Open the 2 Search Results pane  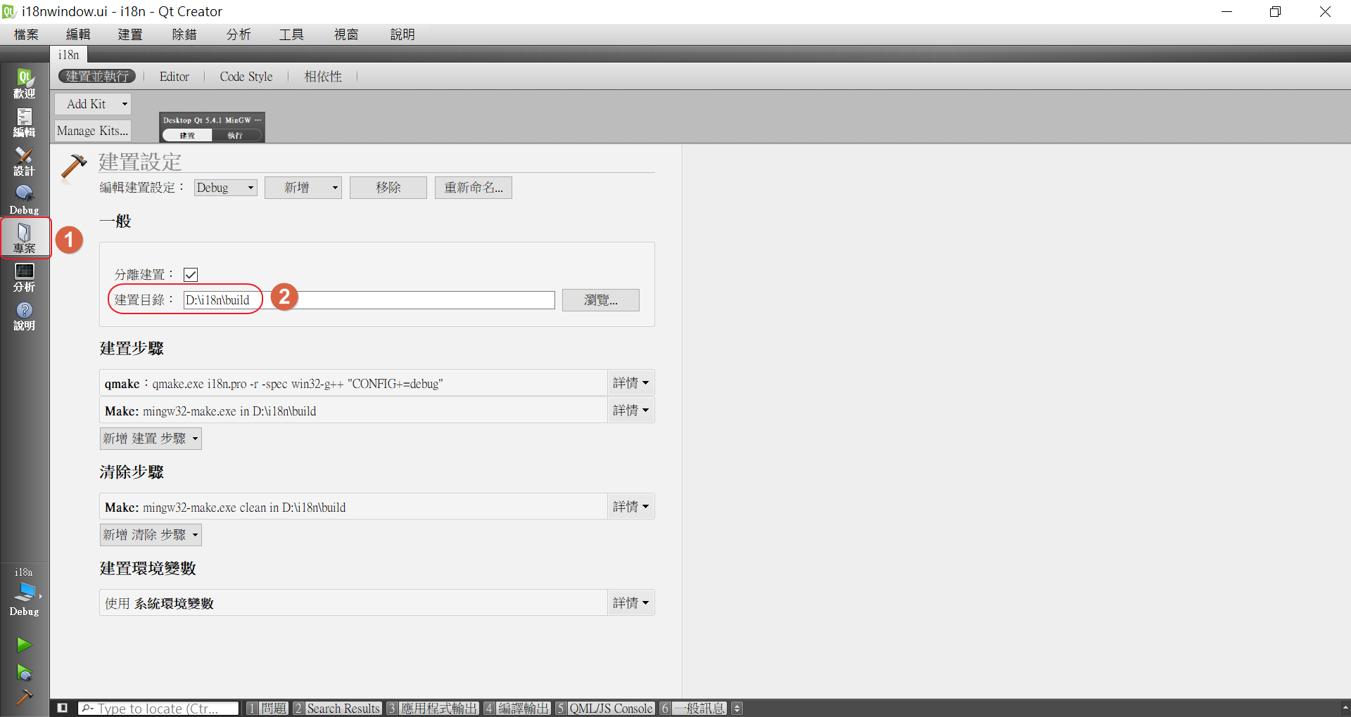coord(337,709)
